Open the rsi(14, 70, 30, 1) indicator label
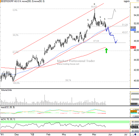This screenshot has width=139, height=136. pyautogui.click(x=8, y=119)
